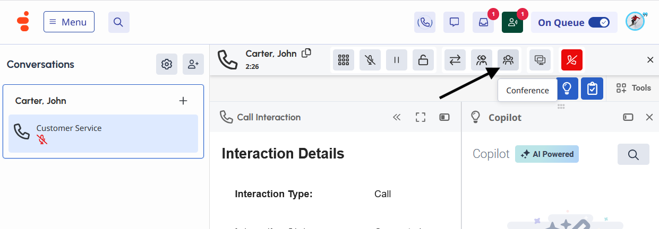Search within the Copilot panel

tap(633, 154)
